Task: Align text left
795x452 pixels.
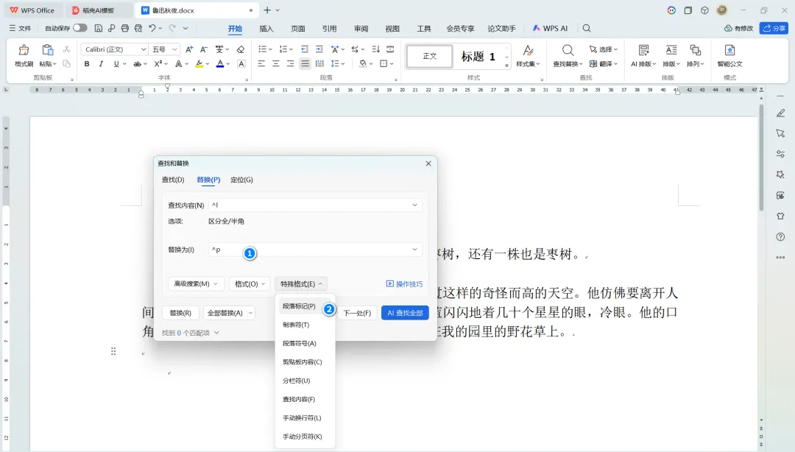Action: click(x=261, y=64)
